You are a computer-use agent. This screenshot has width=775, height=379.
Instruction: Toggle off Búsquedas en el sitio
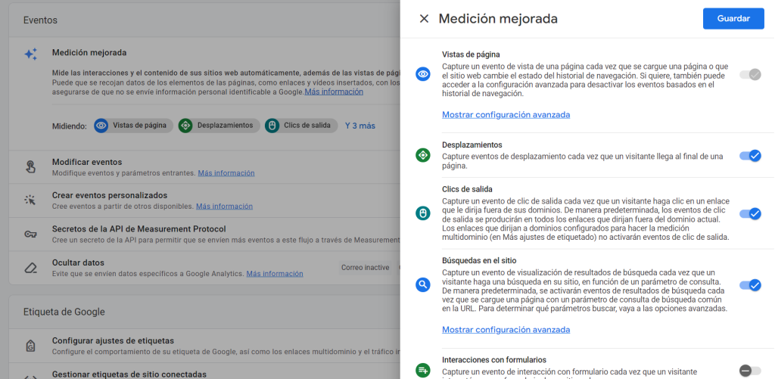[750, 285]
